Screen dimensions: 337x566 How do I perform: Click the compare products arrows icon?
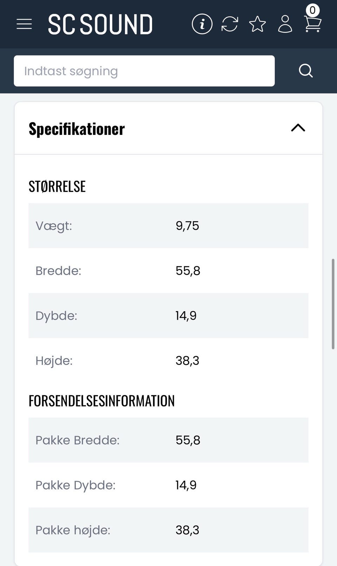pyautogui.click(x=230, y=24)
